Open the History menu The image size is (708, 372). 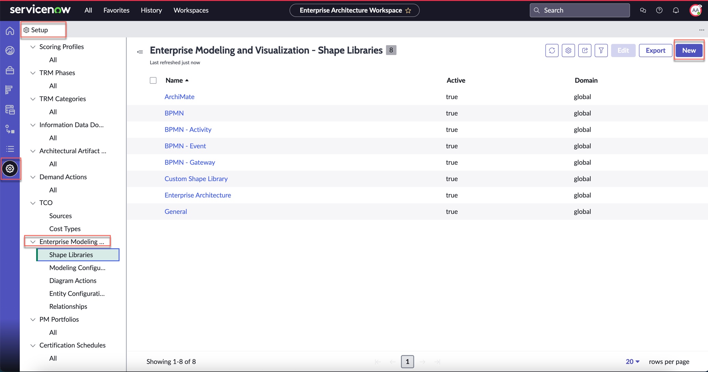pyautogui.click(x=151, y=10)
